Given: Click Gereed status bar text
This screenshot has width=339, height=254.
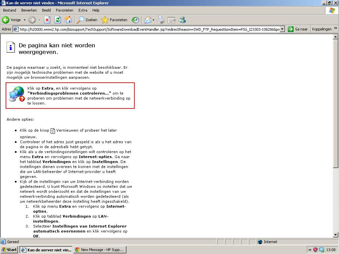Looking at the screenshot, I should pos(13,242).
